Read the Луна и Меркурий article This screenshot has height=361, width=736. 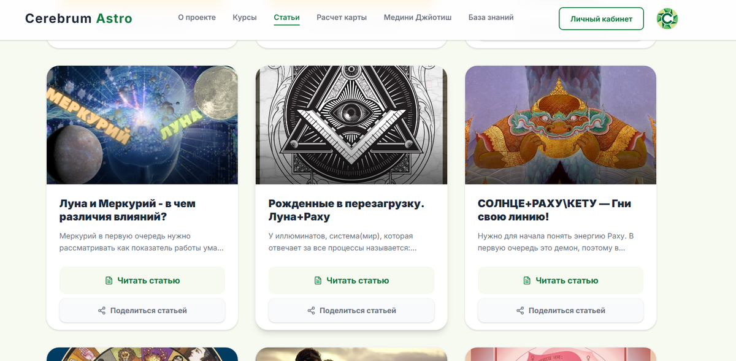click(142, 281)
